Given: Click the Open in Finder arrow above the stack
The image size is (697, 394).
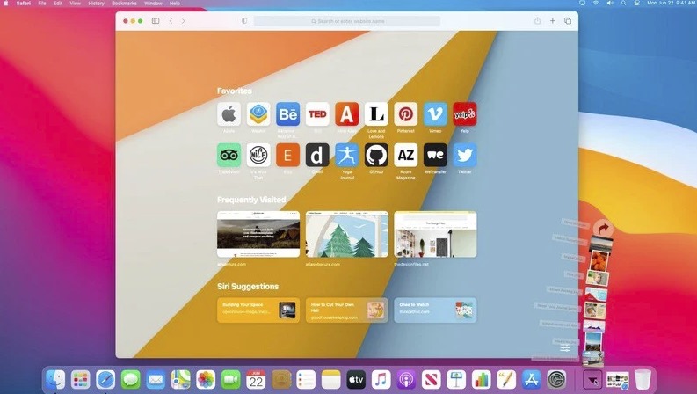Looking at the screenshot, I should point(603,229).
